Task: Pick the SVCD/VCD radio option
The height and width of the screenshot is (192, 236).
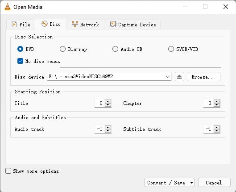Action: 171,49
